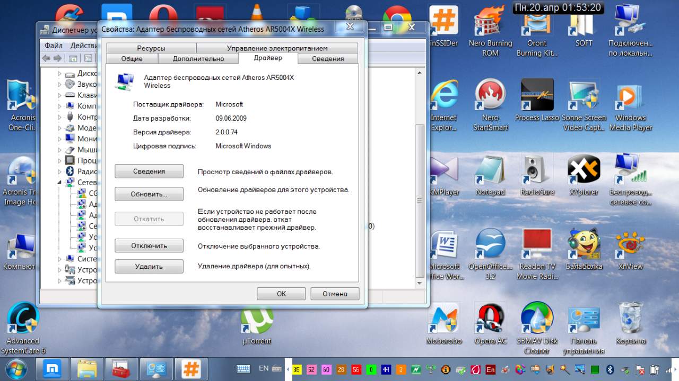The height and width of the screenshot is (381, 679).
Task: Select the Moborobo desktop icon
Action: click(444, 324)
